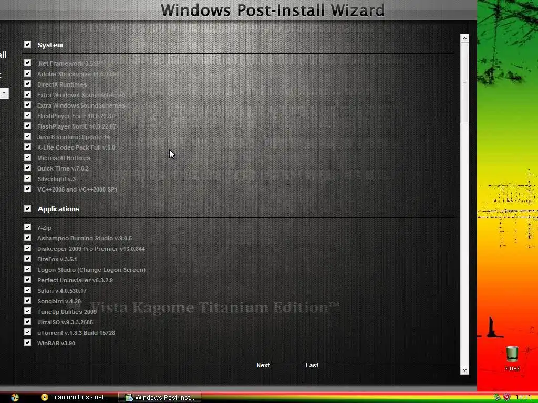The width and height of the screenshot is (538, 403).
Task: Toggle the System category checkbox
Action: tap(27, 45)
